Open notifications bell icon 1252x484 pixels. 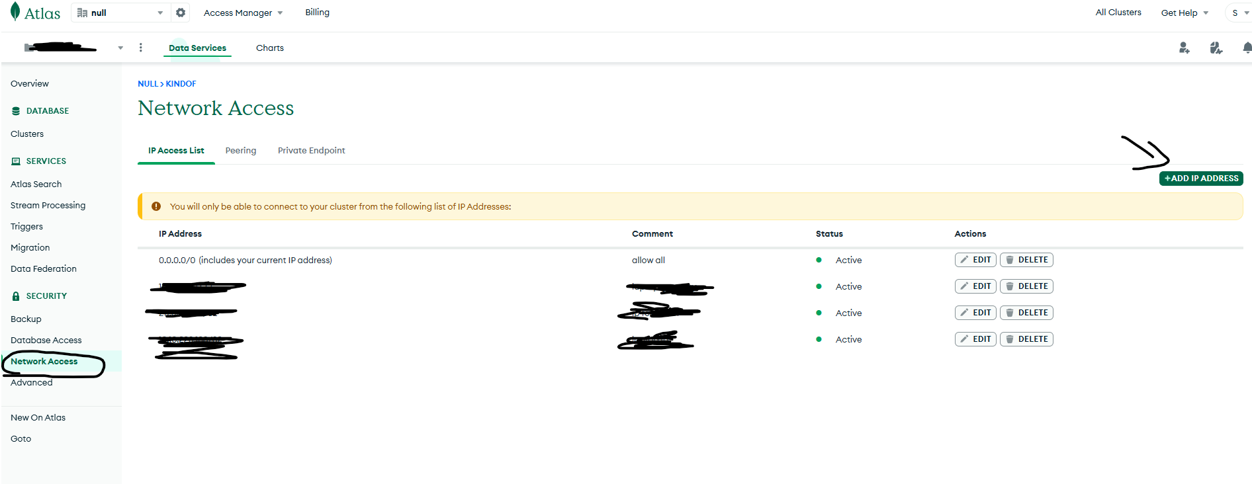click(1247, 48)
